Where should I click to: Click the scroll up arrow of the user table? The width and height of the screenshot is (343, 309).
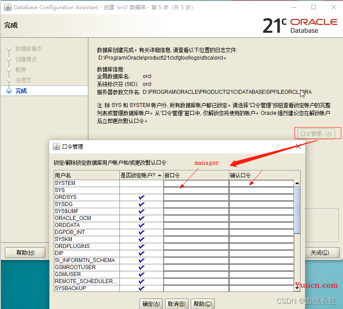point(297,183)
